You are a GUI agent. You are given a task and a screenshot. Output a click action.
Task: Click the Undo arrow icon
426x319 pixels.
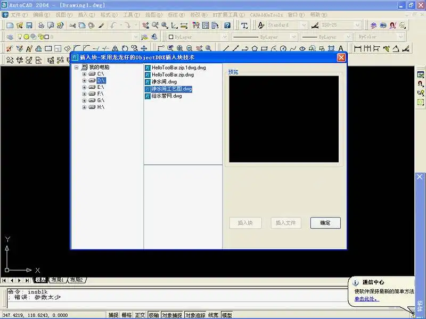click(x=113, y=26)
